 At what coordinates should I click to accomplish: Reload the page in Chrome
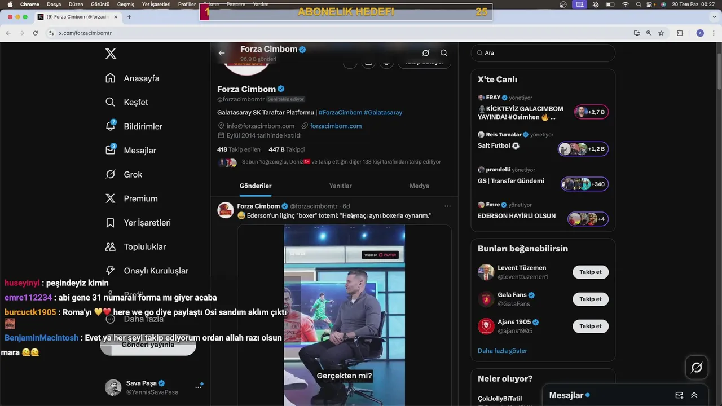35,33
